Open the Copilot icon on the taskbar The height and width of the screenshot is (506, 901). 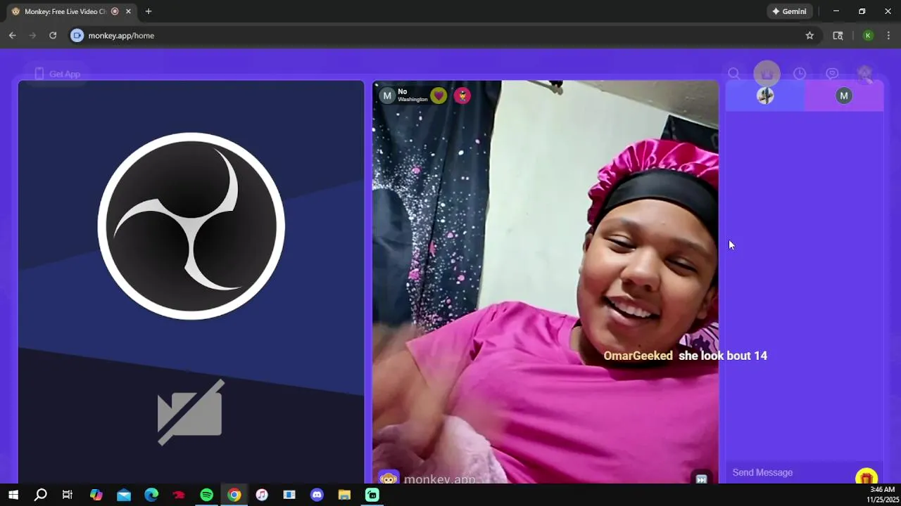(x=96, y=495)
